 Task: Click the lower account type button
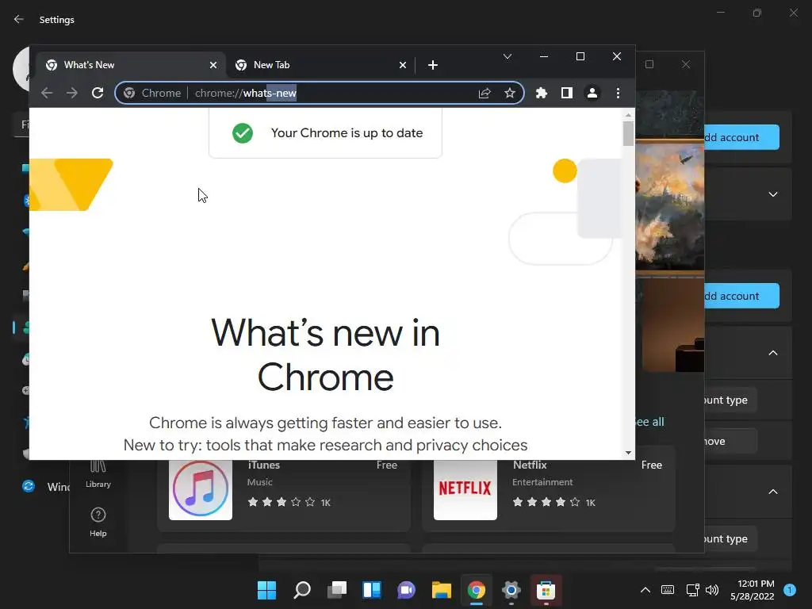(730, 538)
